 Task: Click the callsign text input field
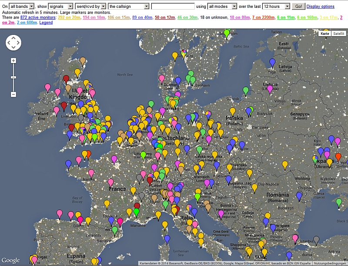(x=173, y=7)
